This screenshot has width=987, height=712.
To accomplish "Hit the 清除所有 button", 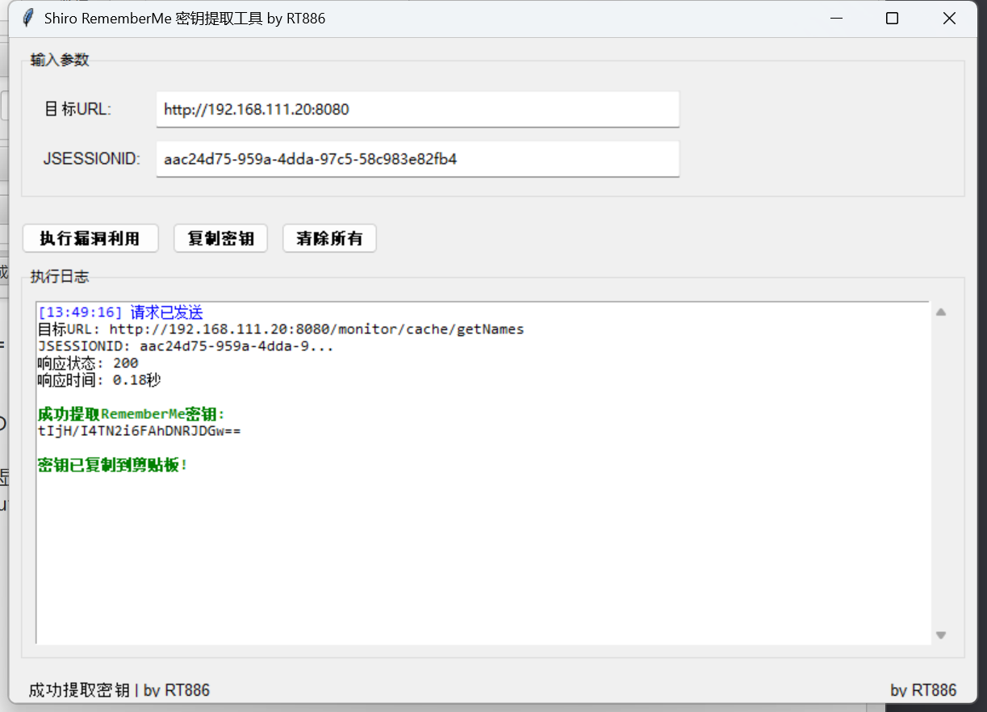I will [329, 239].
